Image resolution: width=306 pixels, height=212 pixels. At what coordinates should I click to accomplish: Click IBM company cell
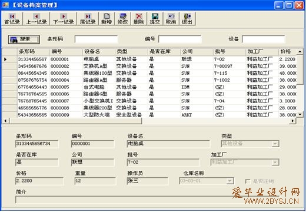click(x=197, y=87)
